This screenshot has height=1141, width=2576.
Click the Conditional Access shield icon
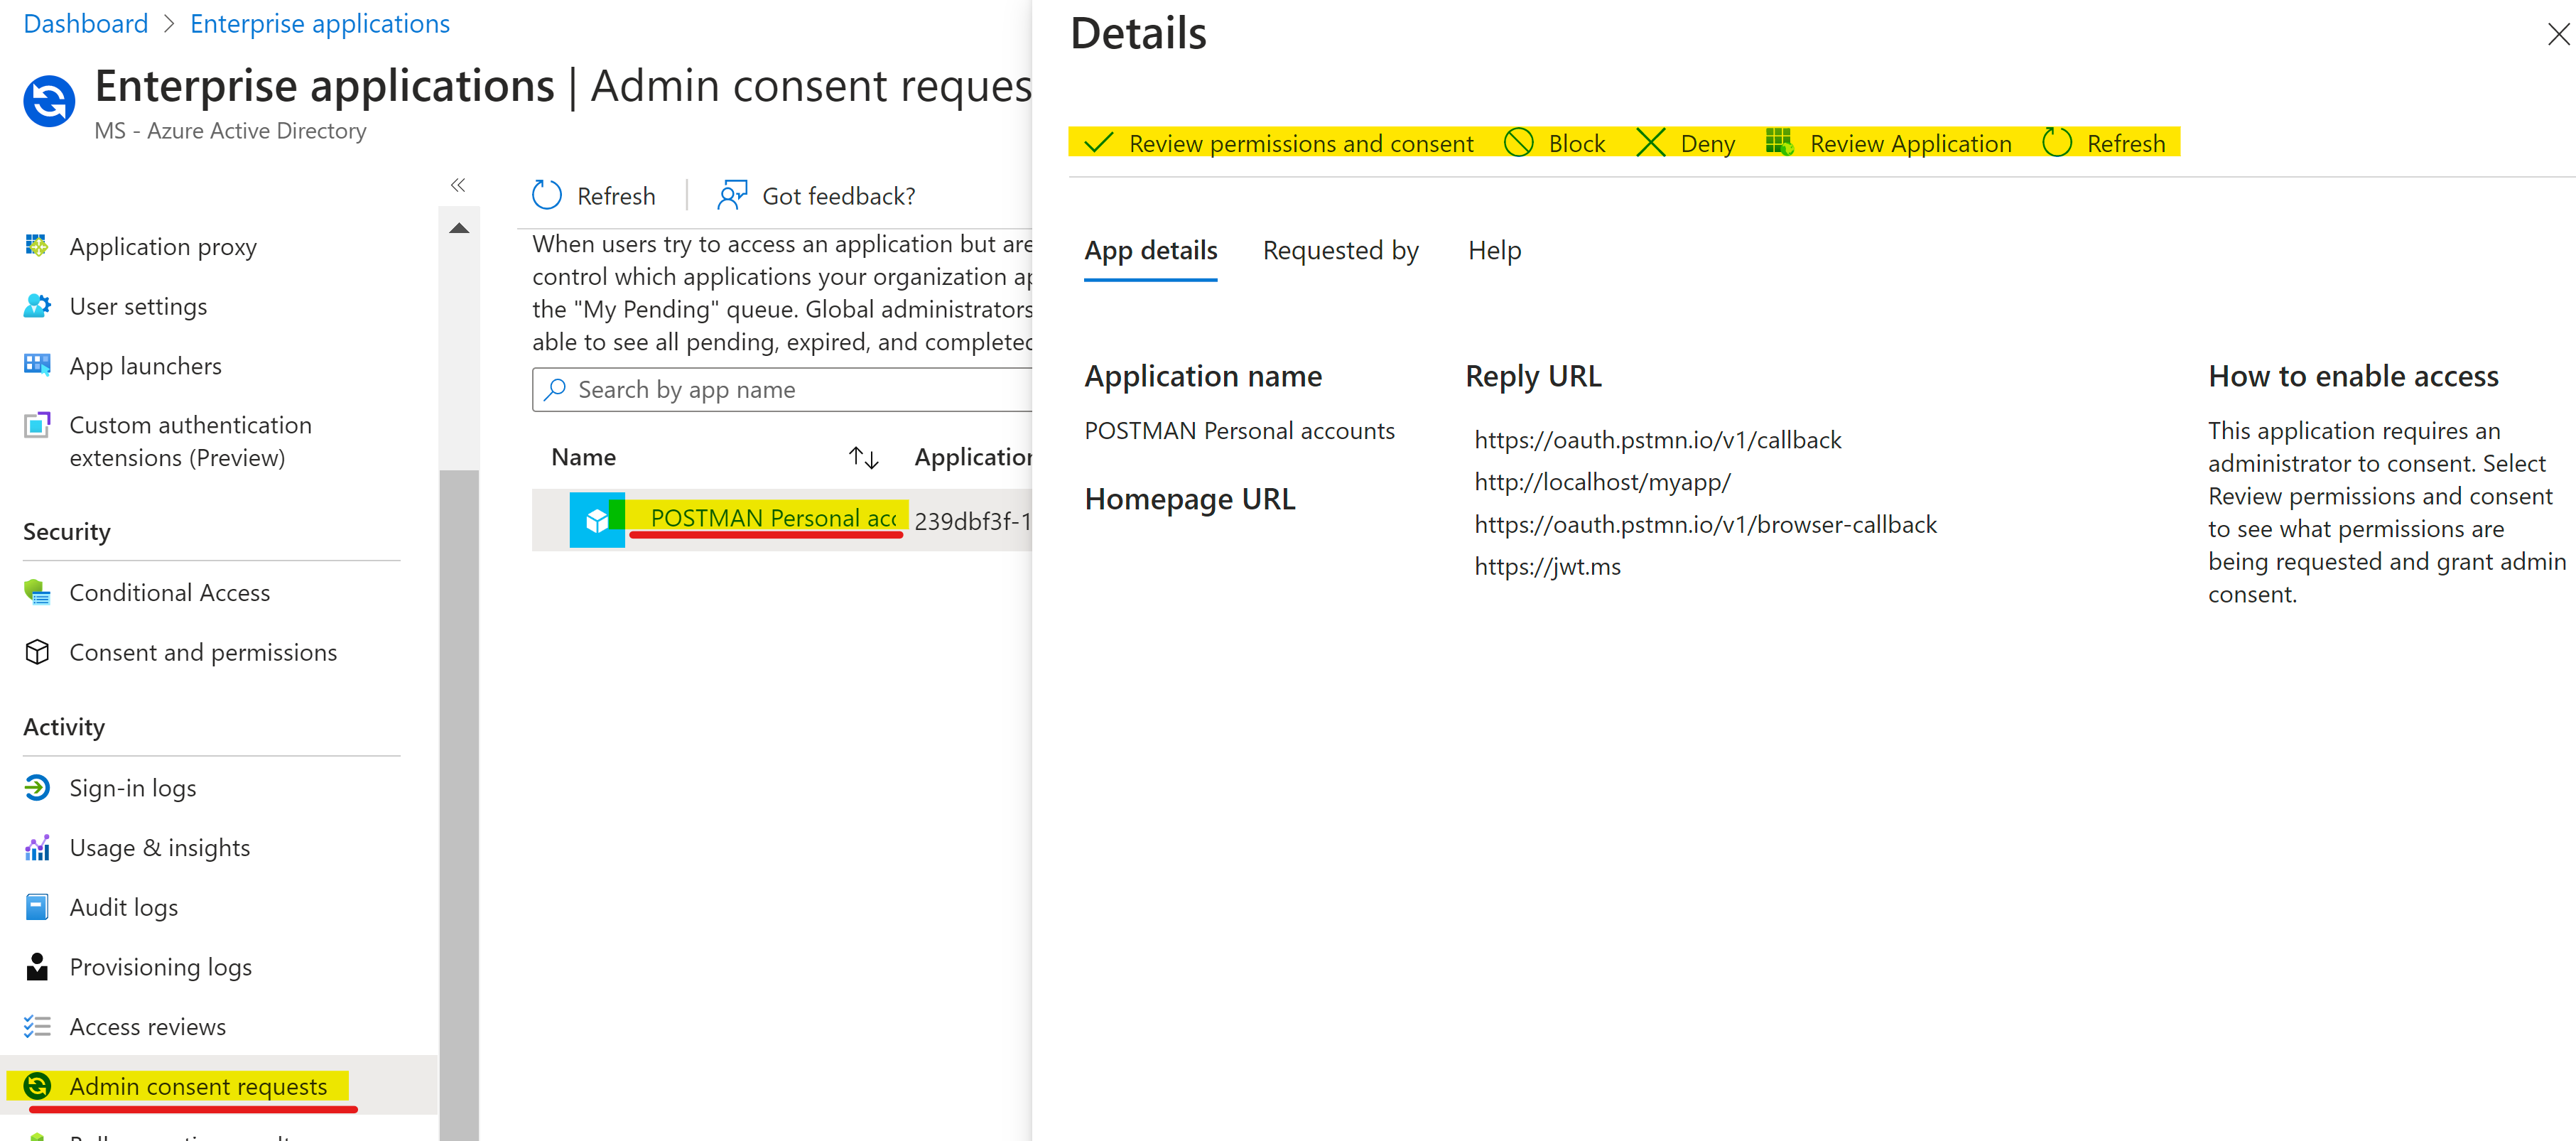[x=37, y=592]
